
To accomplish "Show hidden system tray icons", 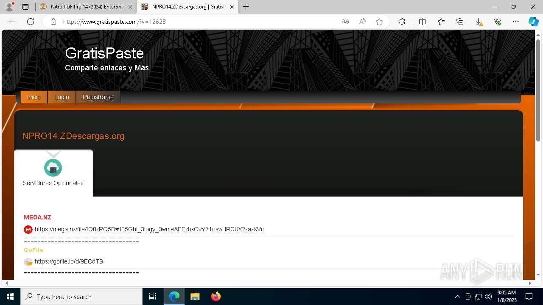I will (x=457, y=297).
